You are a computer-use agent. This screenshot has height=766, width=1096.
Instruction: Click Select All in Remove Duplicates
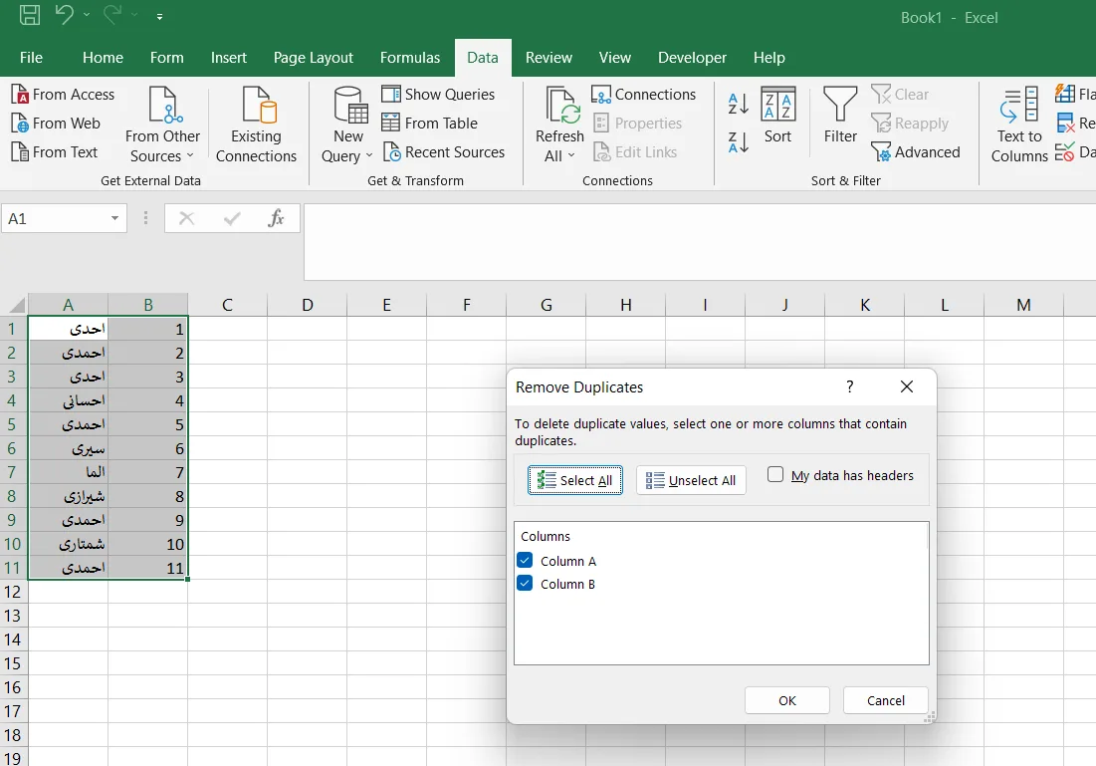575,480
